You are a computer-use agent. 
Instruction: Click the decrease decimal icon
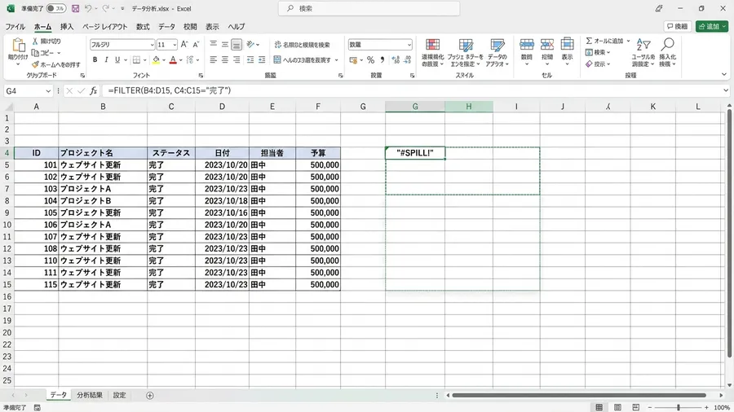click(407, 59)
